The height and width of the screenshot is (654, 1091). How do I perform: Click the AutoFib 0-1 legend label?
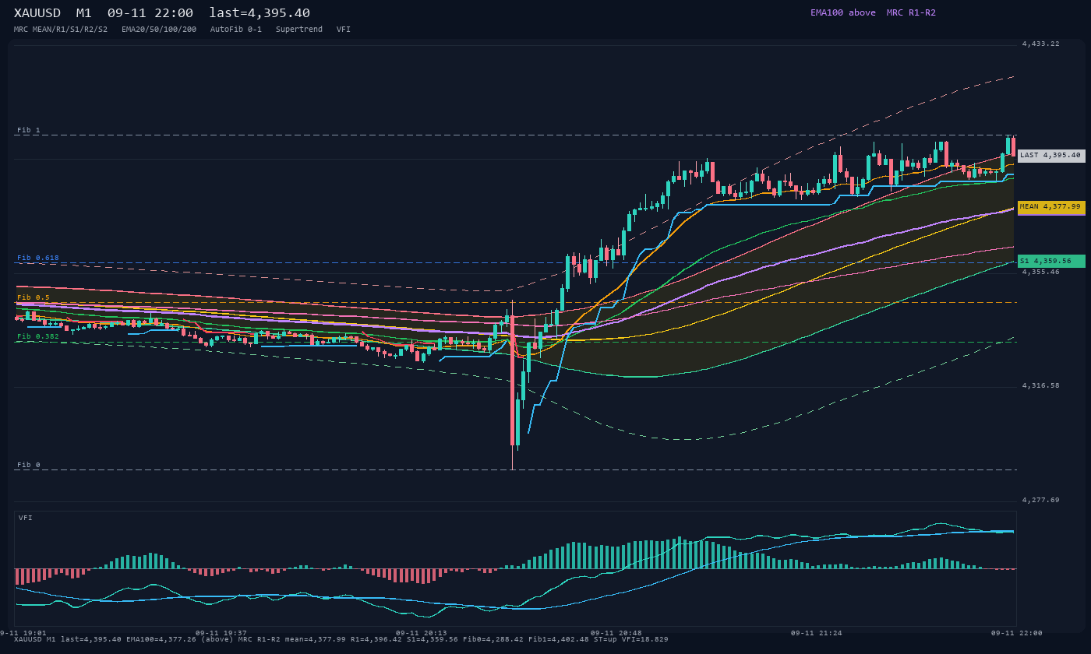point(236,30)
